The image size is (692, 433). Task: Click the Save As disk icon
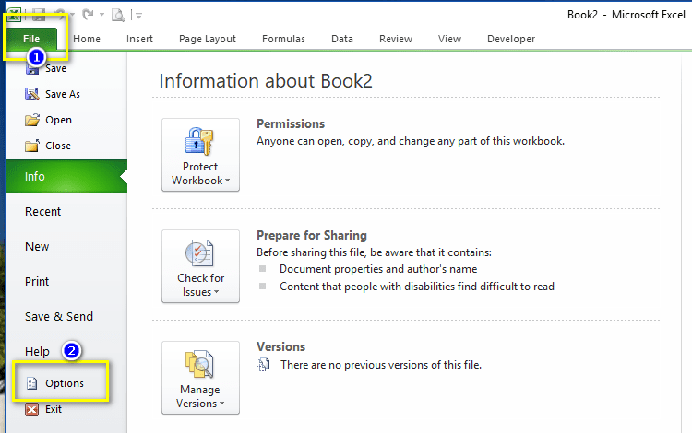click(x=31, y=94)
